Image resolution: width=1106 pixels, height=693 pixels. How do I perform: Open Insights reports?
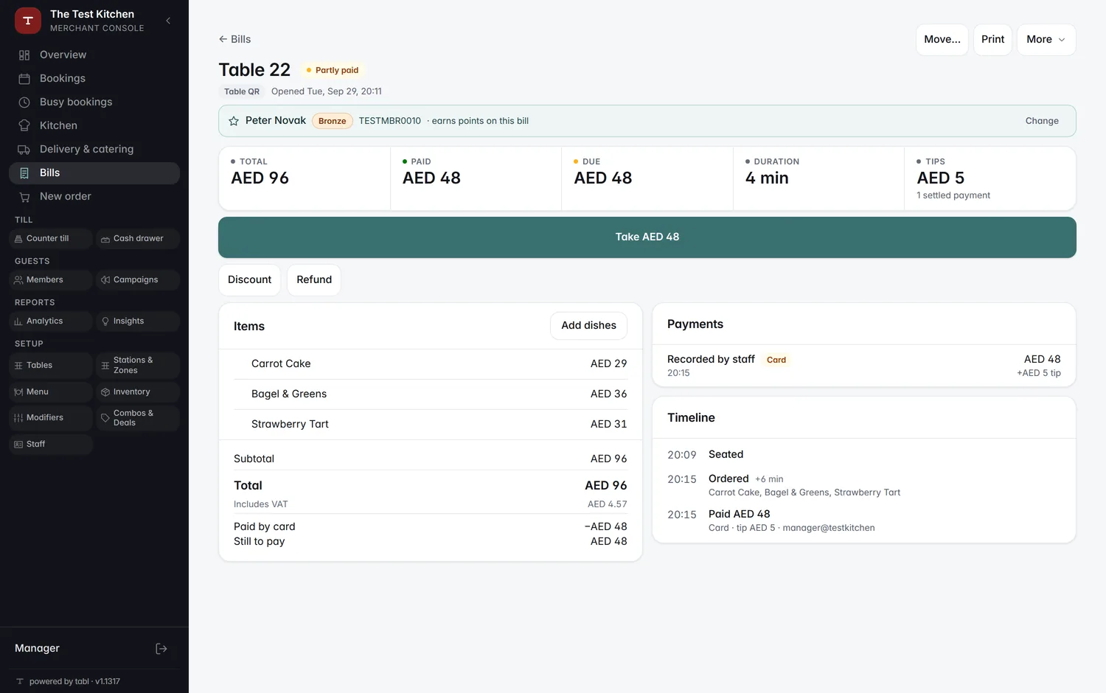coord(138,321)
